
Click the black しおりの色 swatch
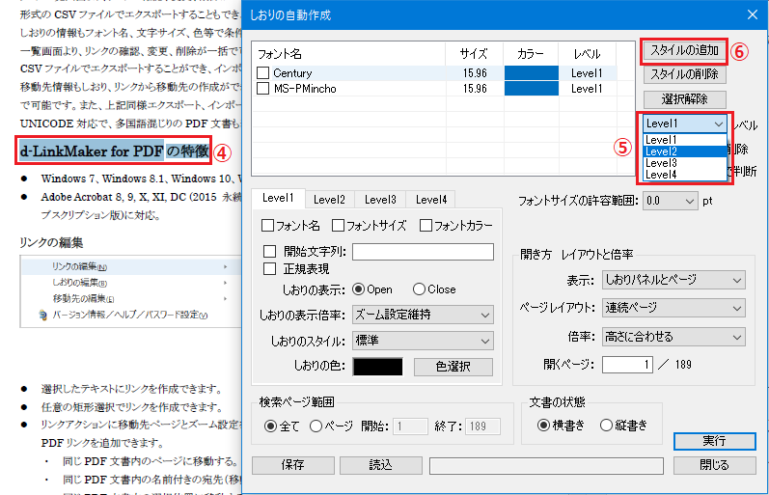coord(377,367)
